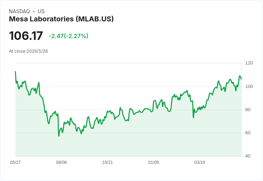The width and height of the screenshot is (263, 181).
Task: Click the 60 price axis label
Action: point(248,133)
